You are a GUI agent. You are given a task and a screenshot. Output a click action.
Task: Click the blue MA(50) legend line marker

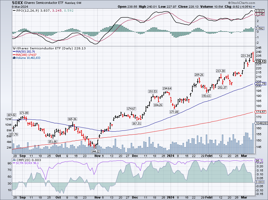pos(13,51)
